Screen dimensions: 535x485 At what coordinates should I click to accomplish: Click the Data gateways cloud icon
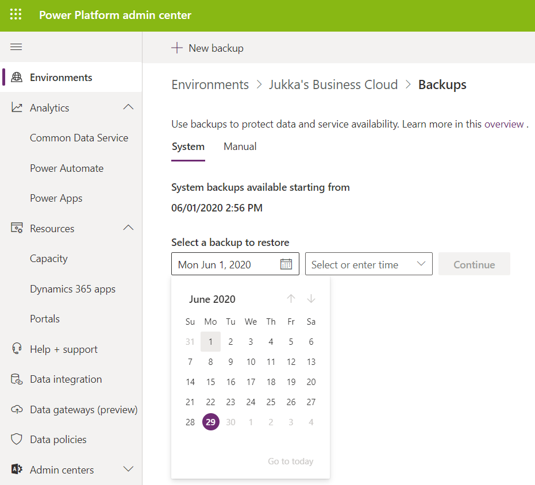17,409
